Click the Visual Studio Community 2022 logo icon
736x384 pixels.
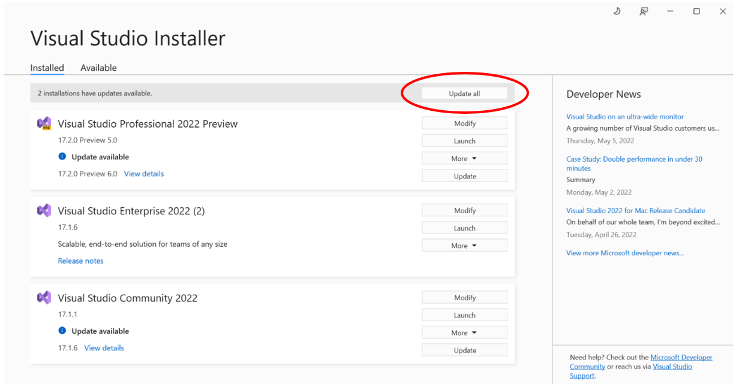44,298
